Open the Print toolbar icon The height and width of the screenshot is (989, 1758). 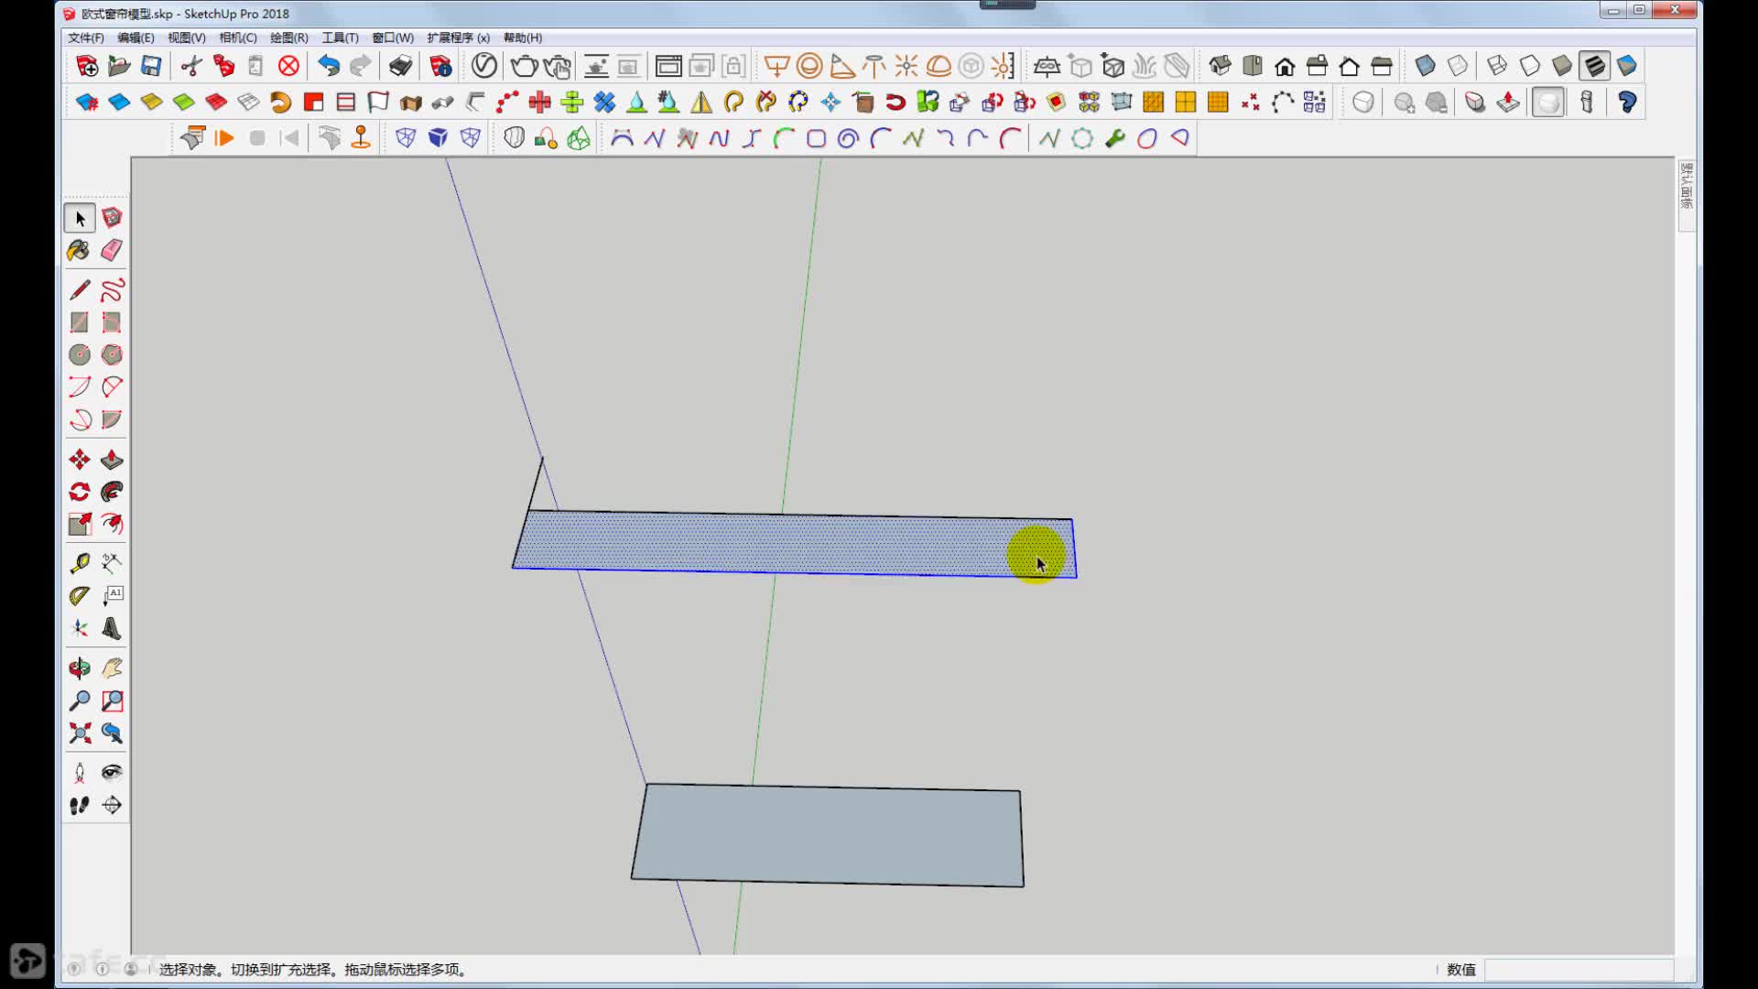400,66
